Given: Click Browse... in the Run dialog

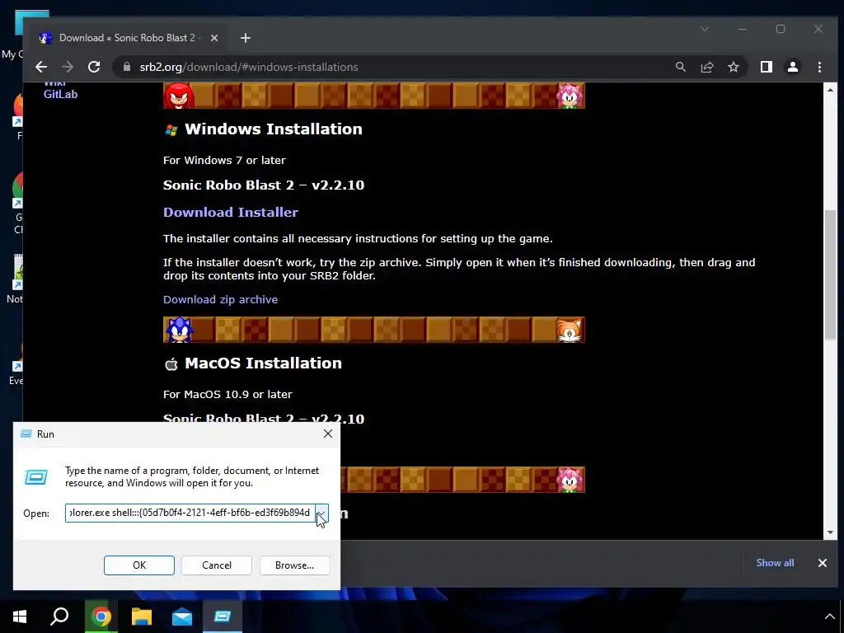Looking at the screenshot, I should (x=294, y=565).
